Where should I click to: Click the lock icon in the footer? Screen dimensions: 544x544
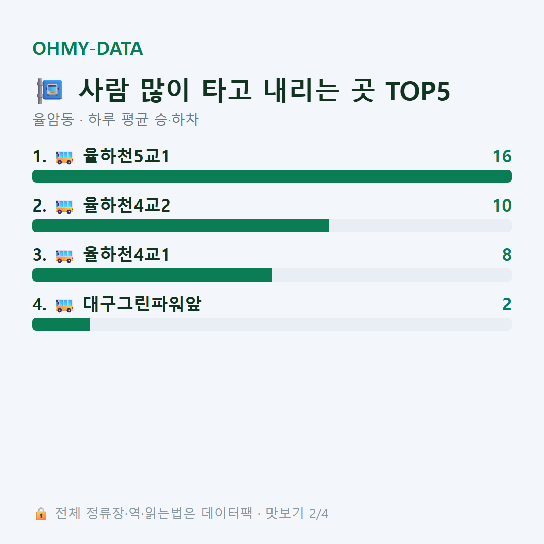[x=41, y=513]
